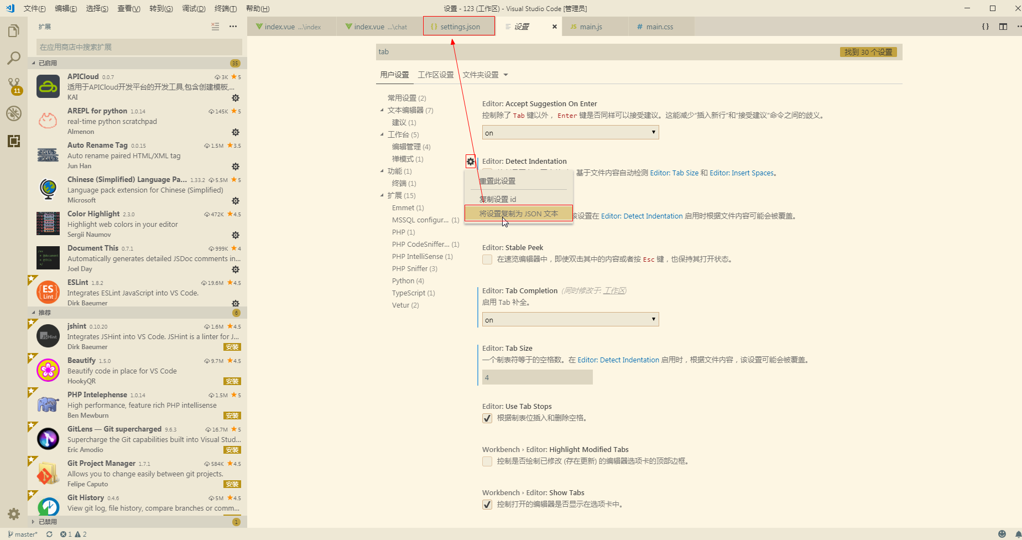This screenshot has width=1022, height=540.
Task: Collapse the 工作台 (5) tree node
Action: click(382, 134)
